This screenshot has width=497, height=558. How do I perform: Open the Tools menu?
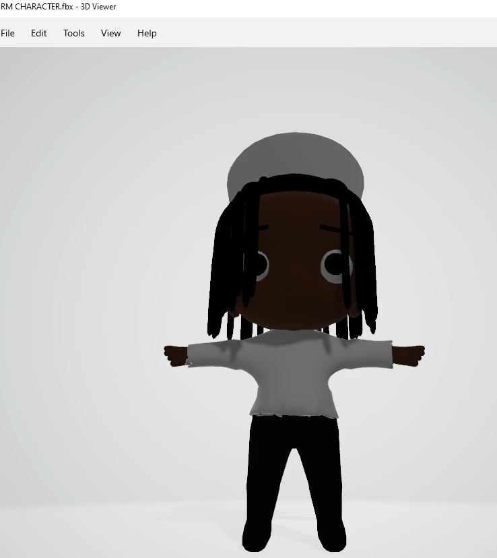[x=74, y=33]
